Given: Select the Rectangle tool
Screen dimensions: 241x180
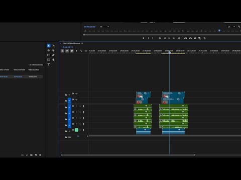Looking at the screenshot, I should [49, 59].
